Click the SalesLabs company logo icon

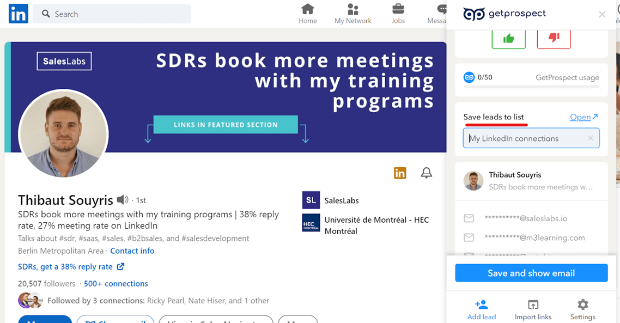(x=311, y=200)
